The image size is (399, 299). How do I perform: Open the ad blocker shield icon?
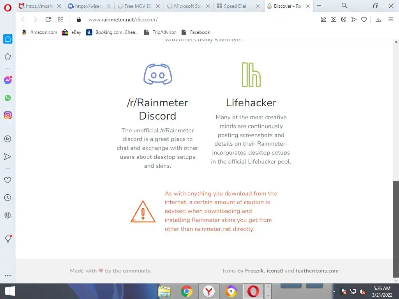[x=344, y=19]
